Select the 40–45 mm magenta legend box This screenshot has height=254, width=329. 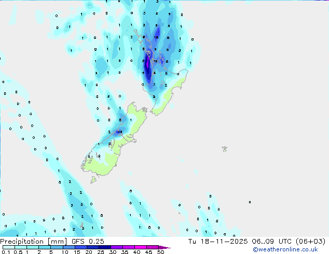tap(141, 247)
